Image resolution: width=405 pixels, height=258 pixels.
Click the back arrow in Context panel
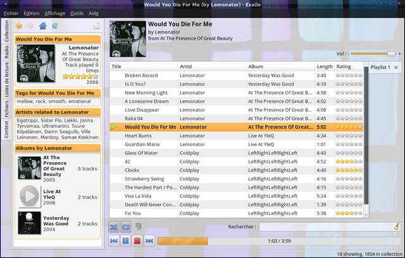pos(19,26)
